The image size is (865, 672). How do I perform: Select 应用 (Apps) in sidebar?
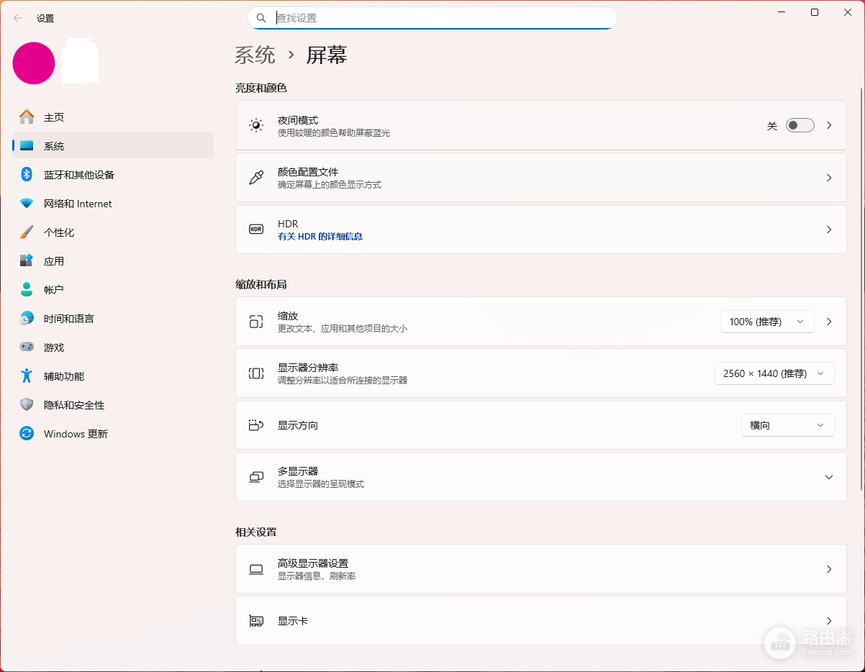point(113,260)
